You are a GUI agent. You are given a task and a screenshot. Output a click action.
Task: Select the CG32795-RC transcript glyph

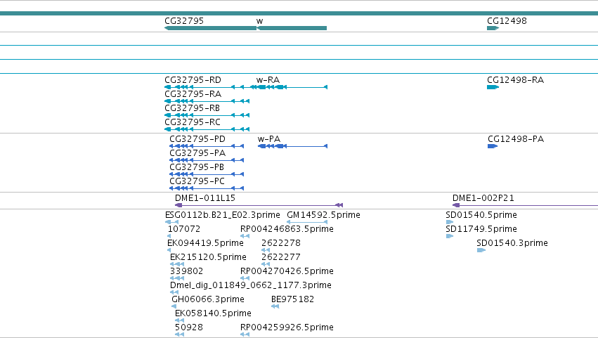tap(207, 129)
